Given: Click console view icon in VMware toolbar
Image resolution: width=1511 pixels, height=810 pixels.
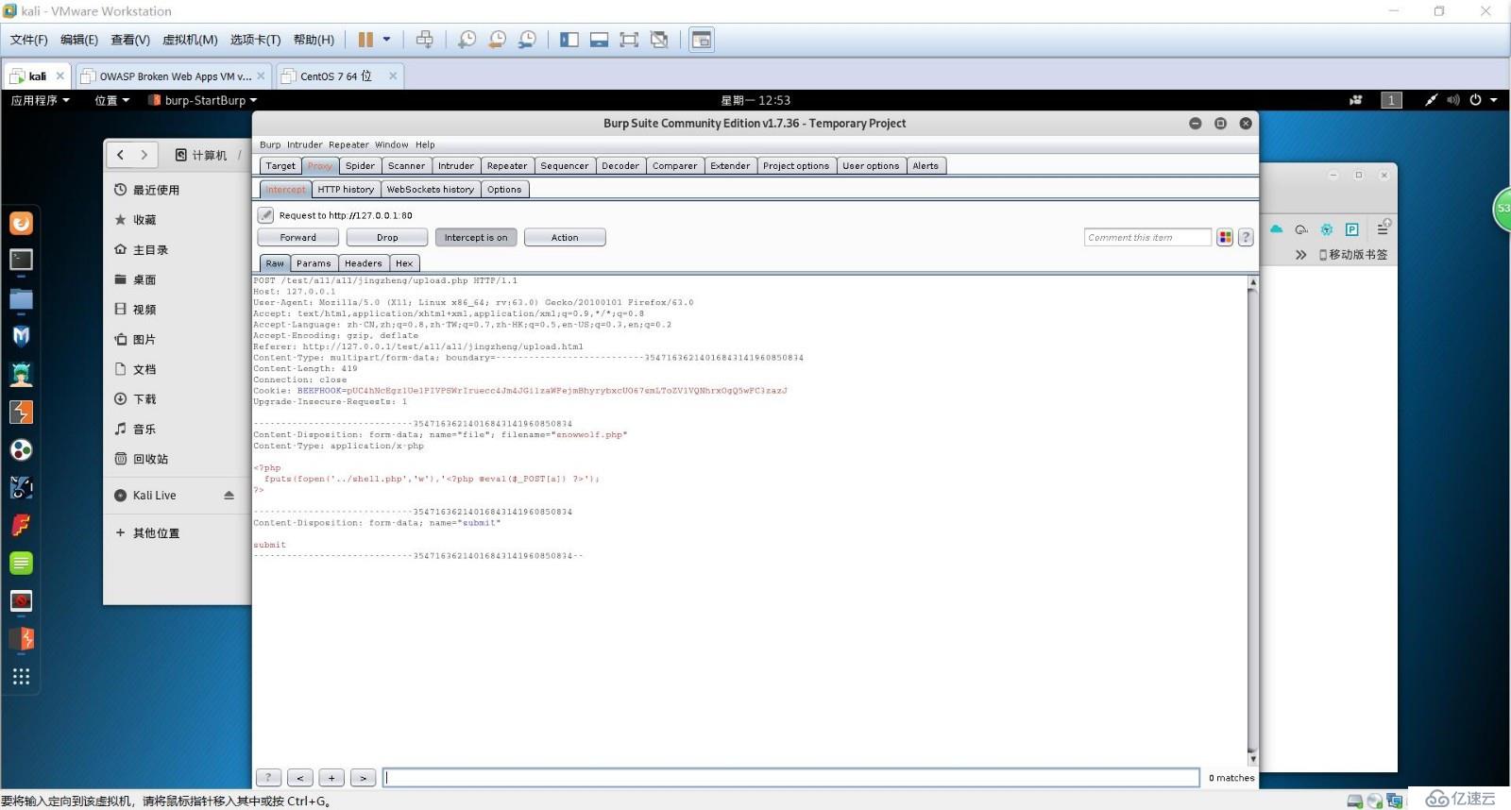Looking at the screenshot, I should click(702, 40).
